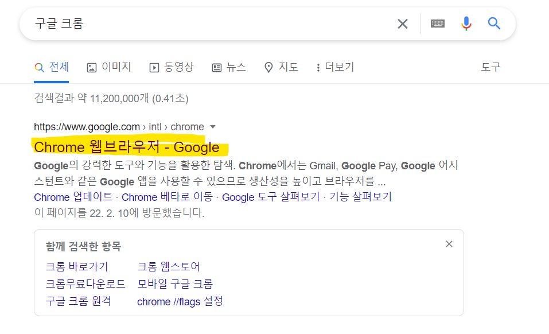This screenshot has height=334, width=549.
Task: Switch to the 동영상 tab
Action: click(x=172, y=67)
